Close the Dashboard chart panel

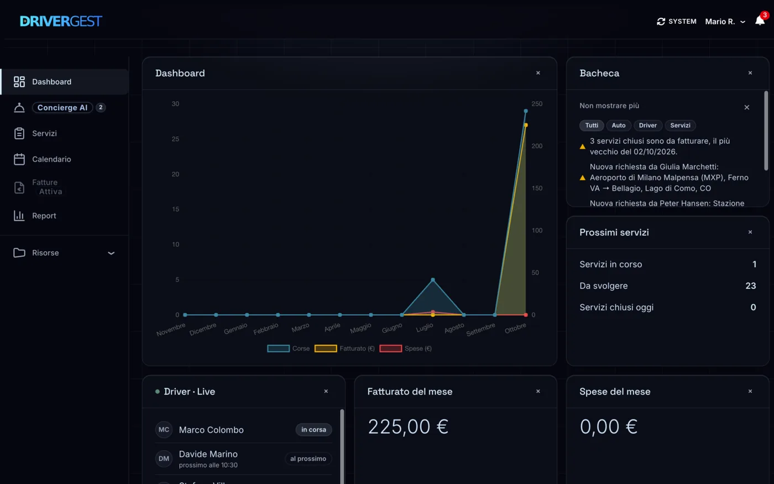click(538, 73)
